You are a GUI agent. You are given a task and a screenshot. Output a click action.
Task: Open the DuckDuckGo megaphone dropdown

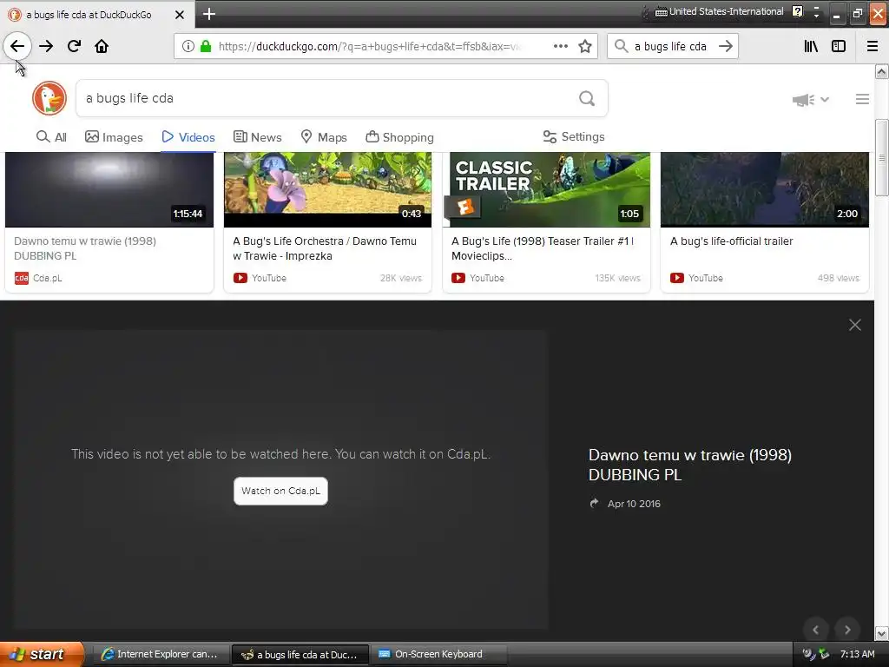[811, 100]
